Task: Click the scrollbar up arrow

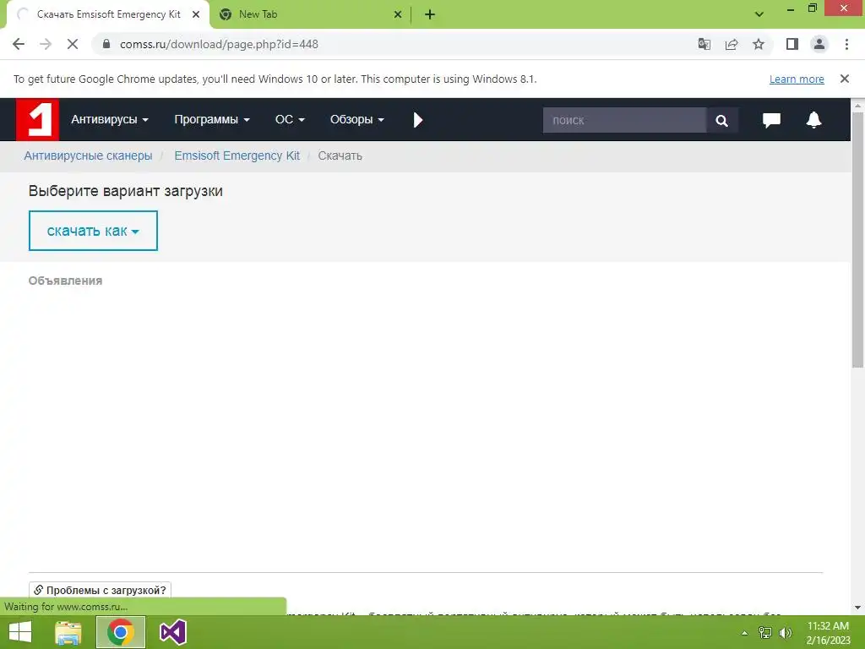Action: 858,105
